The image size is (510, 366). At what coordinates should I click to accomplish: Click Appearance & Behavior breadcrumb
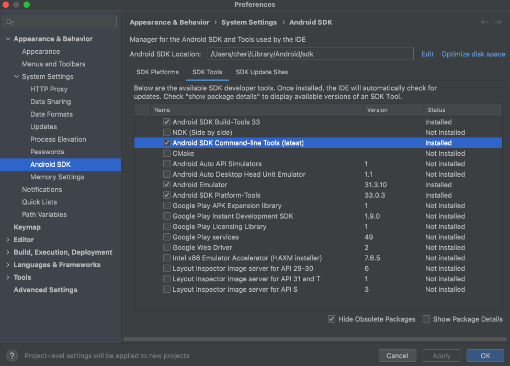click(x=169, y=22)
